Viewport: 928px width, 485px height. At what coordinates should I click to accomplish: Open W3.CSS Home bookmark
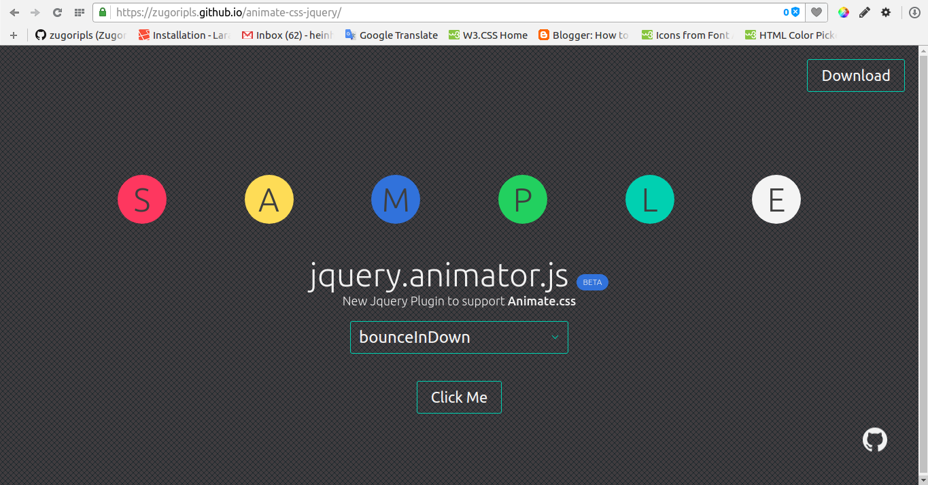pos(488,35)
